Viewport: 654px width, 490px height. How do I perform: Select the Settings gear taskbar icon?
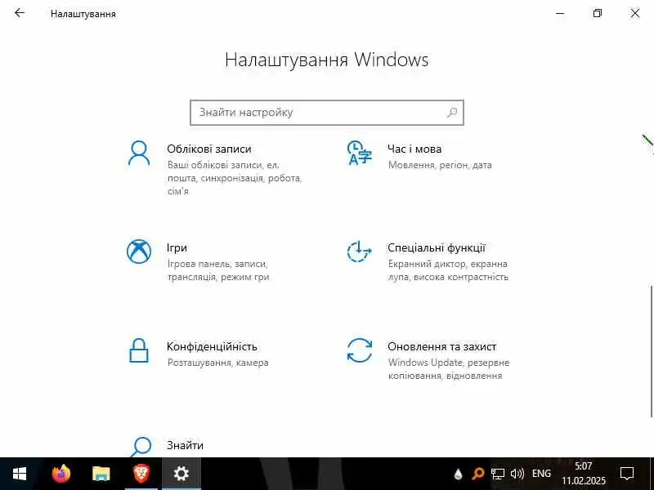point(181,474)
